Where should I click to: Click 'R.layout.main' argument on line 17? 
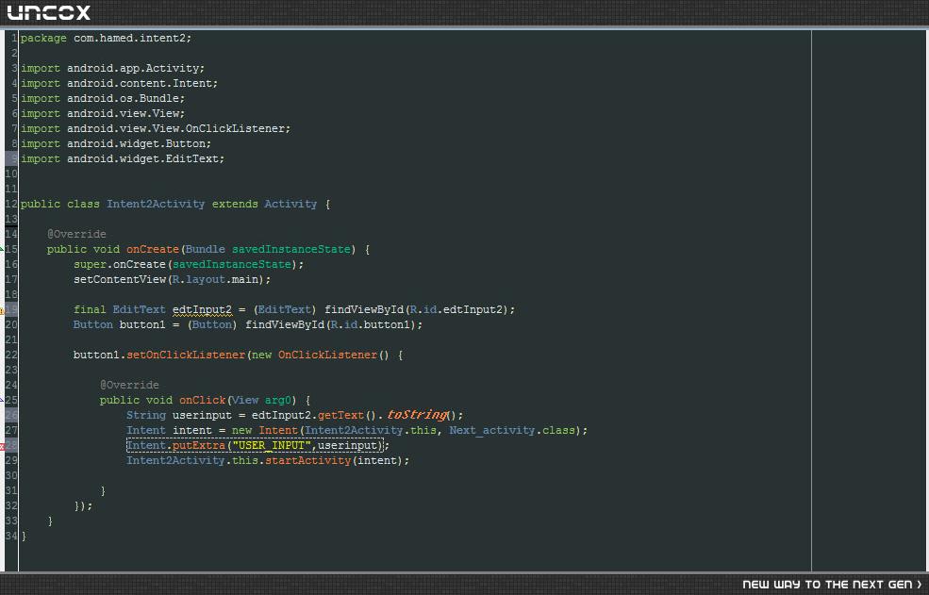215,280
